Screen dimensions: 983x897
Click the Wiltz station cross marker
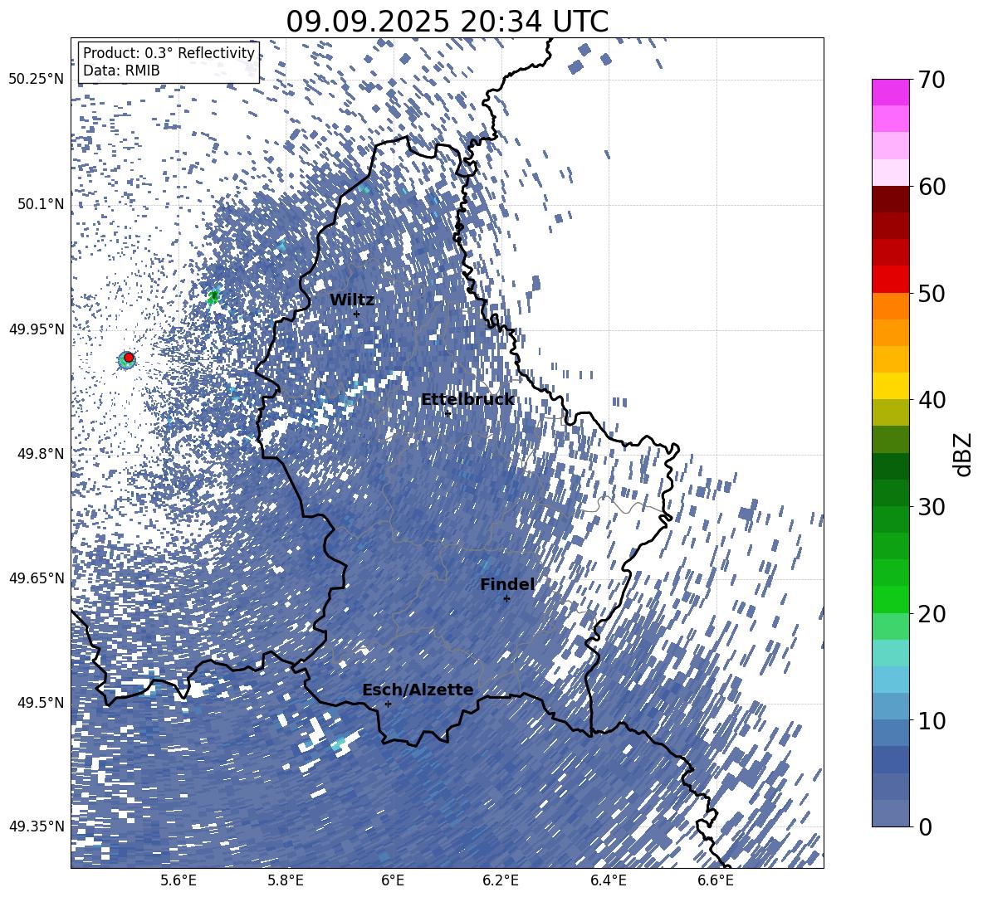pyautogui.click(x=357, y=314)
